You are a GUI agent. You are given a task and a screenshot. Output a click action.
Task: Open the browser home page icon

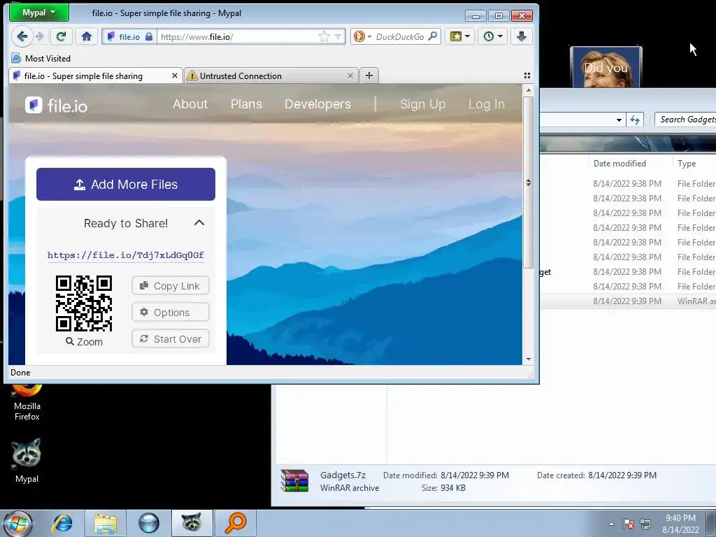pyautogui.click(x=87, y=36)
